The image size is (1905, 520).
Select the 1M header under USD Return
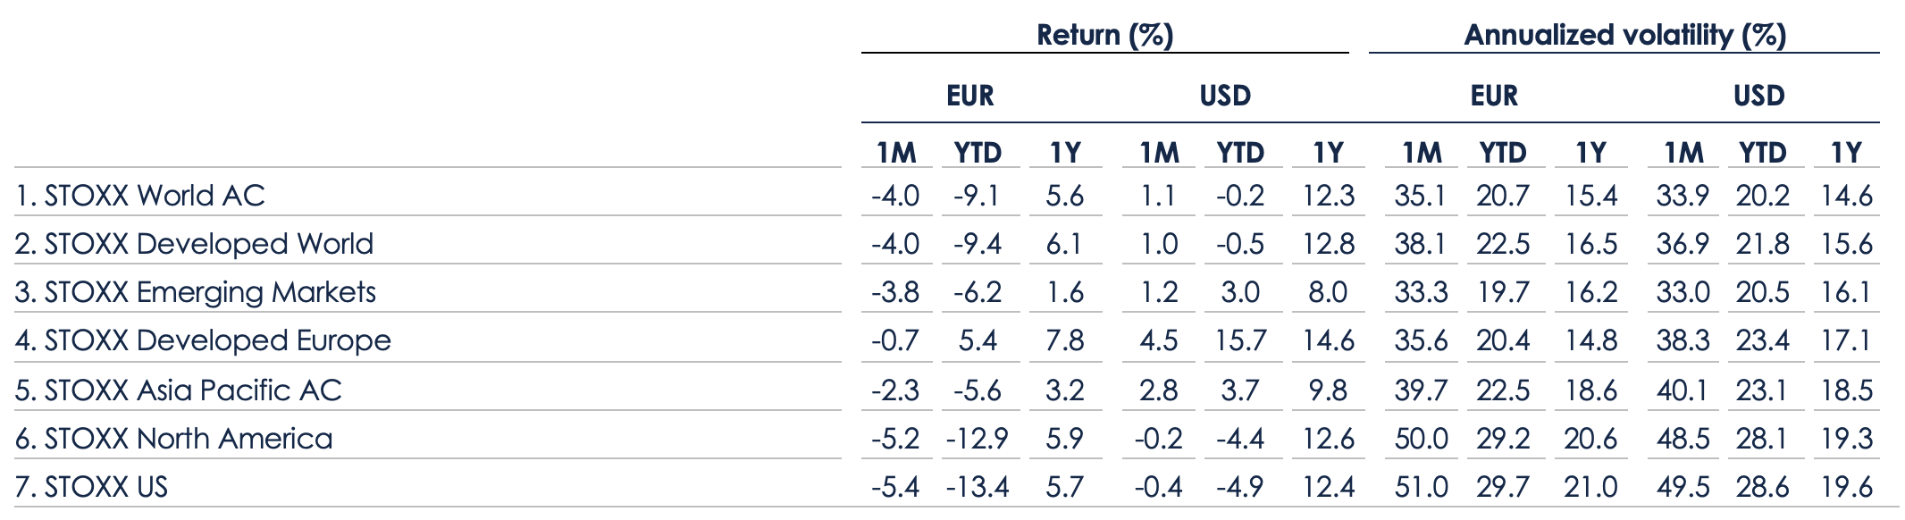click(1159, 153)
